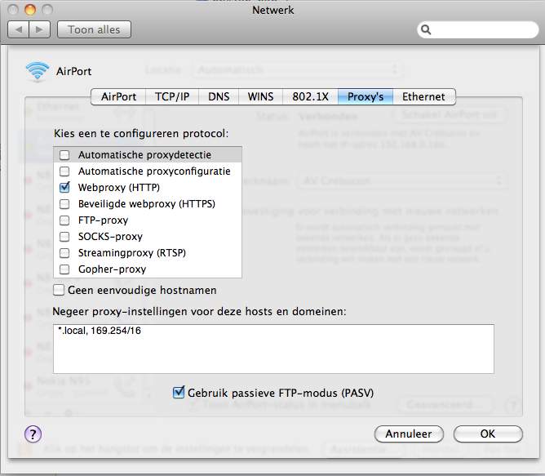Check Streamingproxy (RTSP) checkbox

click(x=64, y=253)
